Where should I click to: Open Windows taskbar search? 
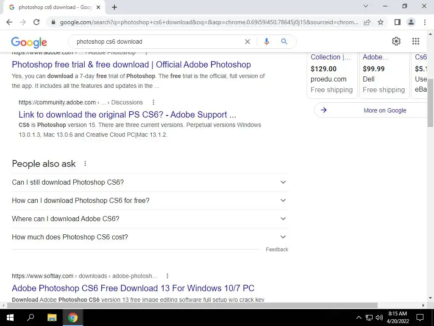click(x=31, y=318)
